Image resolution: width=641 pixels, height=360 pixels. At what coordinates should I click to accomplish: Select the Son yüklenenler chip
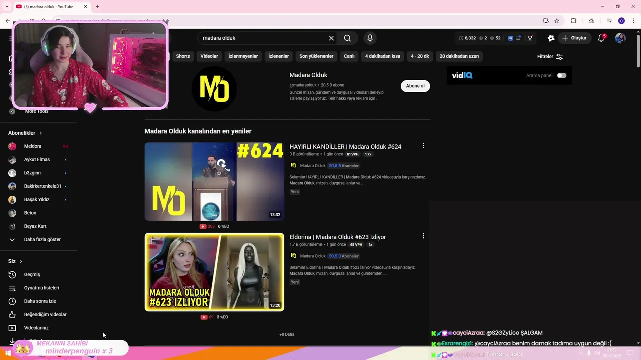316,56
